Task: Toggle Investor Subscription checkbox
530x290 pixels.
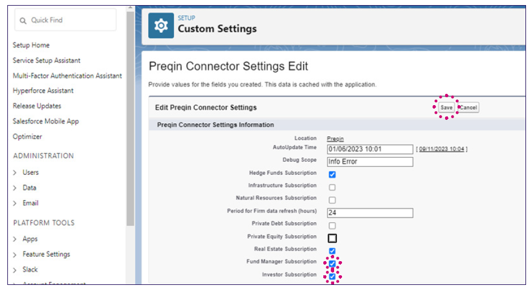Action: [x=332, y=276]
